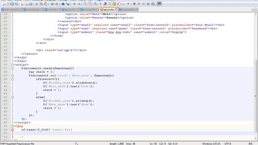Screen dimensions: 258x145
Task: Click 'PHP Hypertext Preprocessor file' in status bar
Action: pyautogui.click(x=17, y=144)
